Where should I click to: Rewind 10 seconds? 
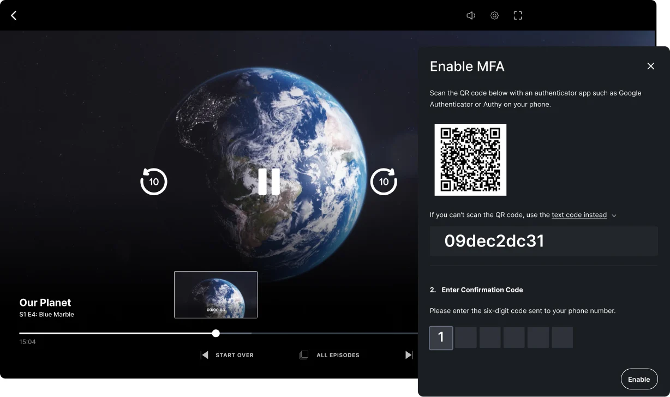tap(154, 182)
